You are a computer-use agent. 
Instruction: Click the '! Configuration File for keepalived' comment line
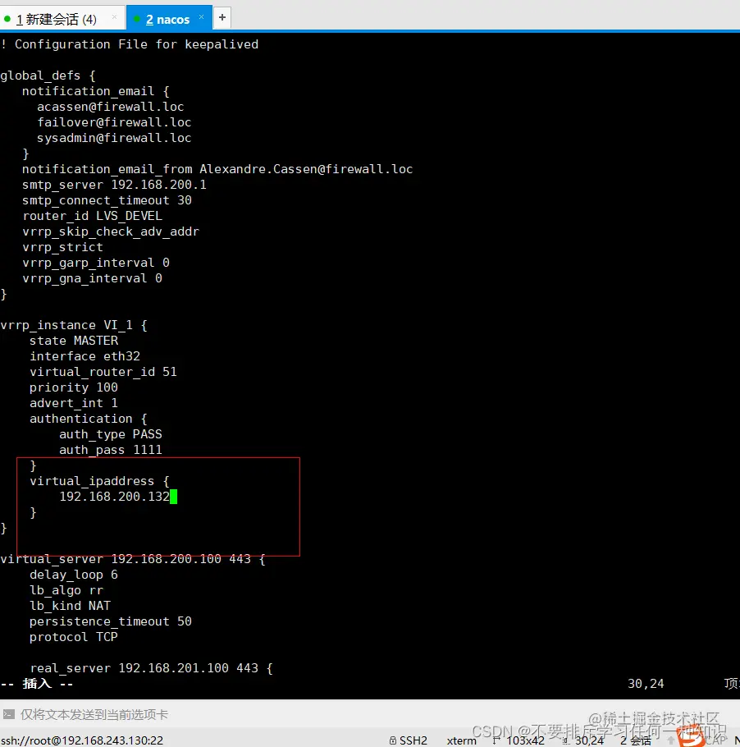(130, 44)
